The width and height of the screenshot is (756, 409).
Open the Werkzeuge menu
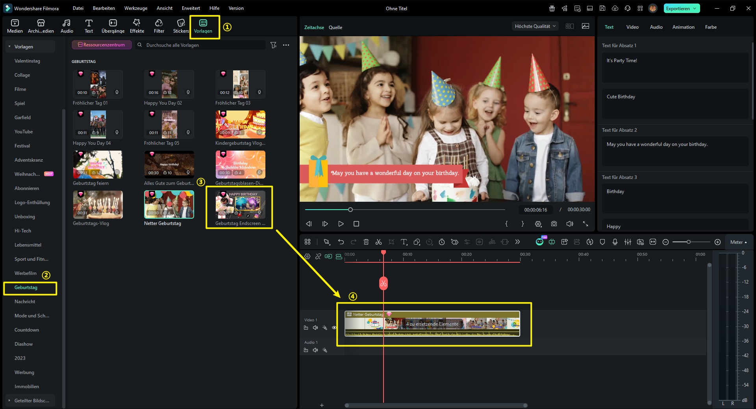(x=135, y=8)
